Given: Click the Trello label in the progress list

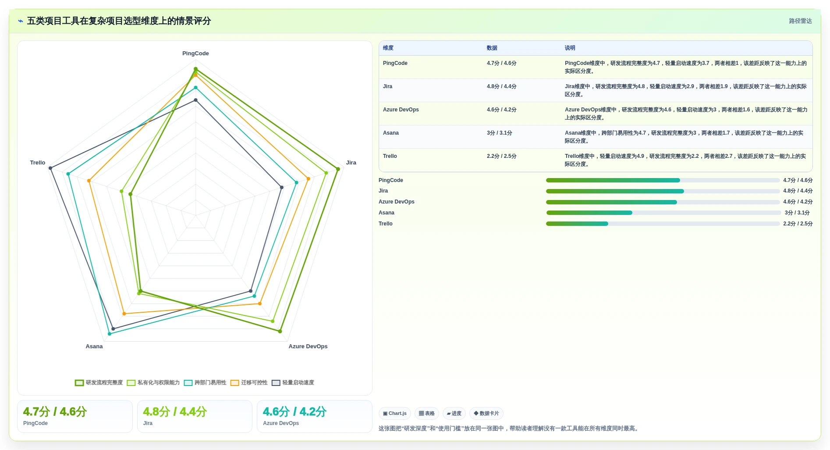Looking at the screenshot, I should pos(386,224).
